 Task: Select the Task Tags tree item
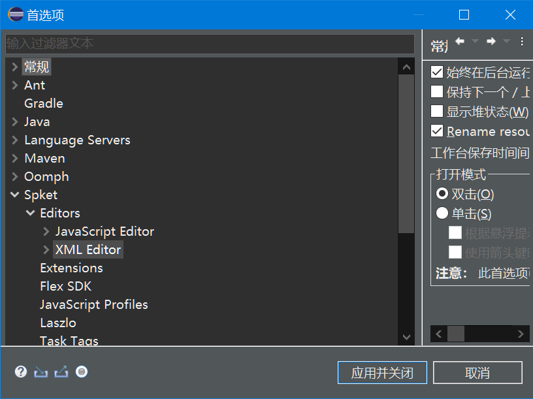[69, 341]
